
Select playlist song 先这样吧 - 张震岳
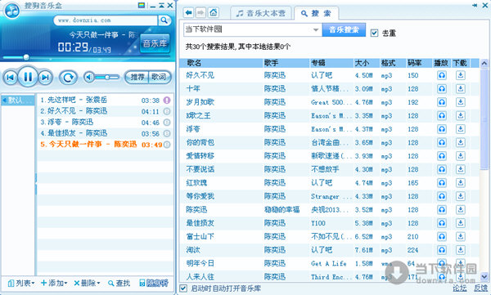[105, 101]
